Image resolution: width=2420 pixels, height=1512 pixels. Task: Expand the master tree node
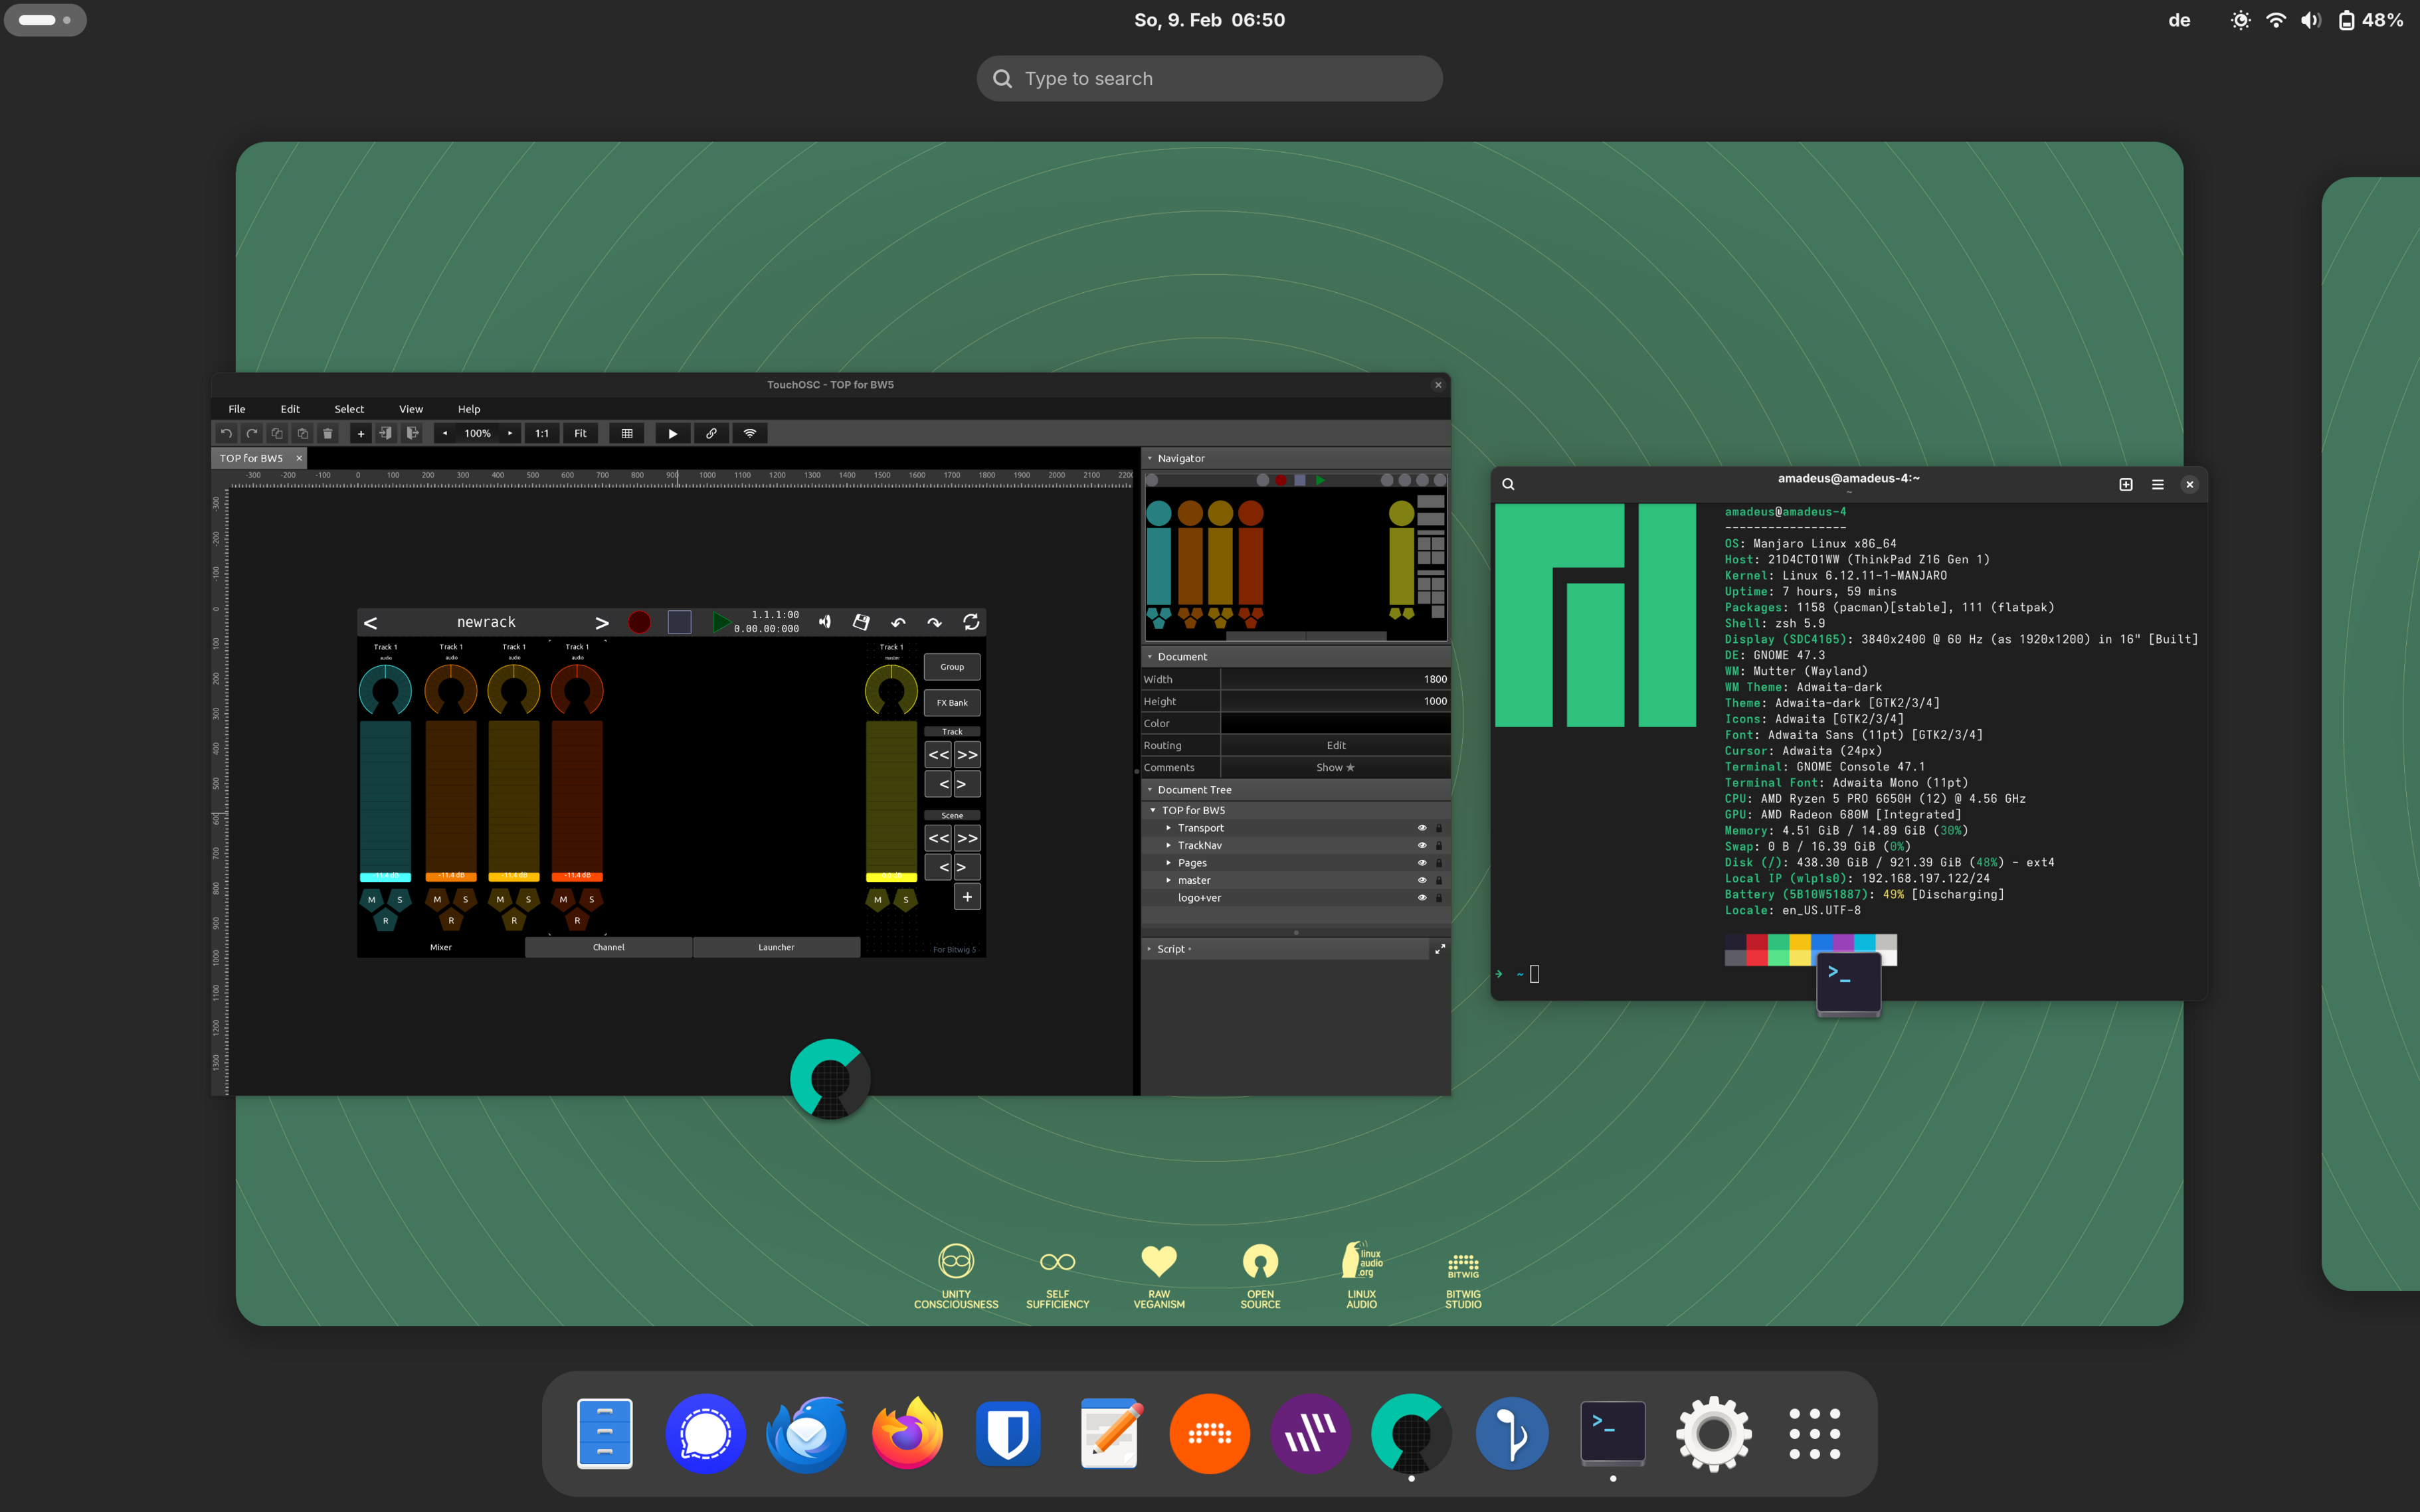coord(1168,880)
